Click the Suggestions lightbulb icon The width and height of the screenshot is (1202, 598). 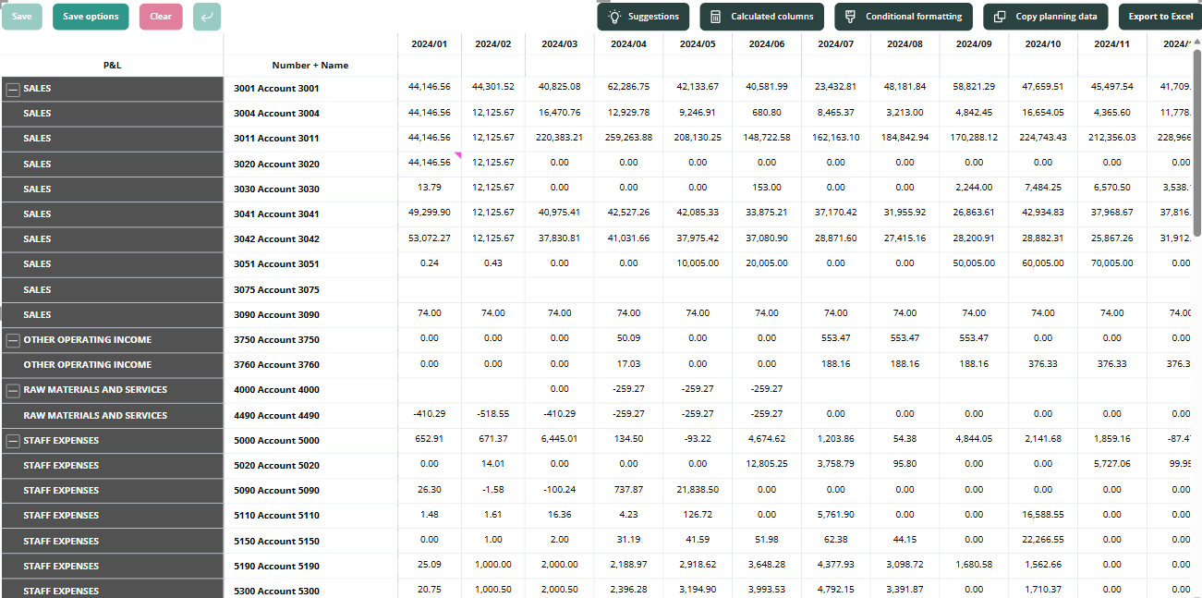[x=614, y=17]
